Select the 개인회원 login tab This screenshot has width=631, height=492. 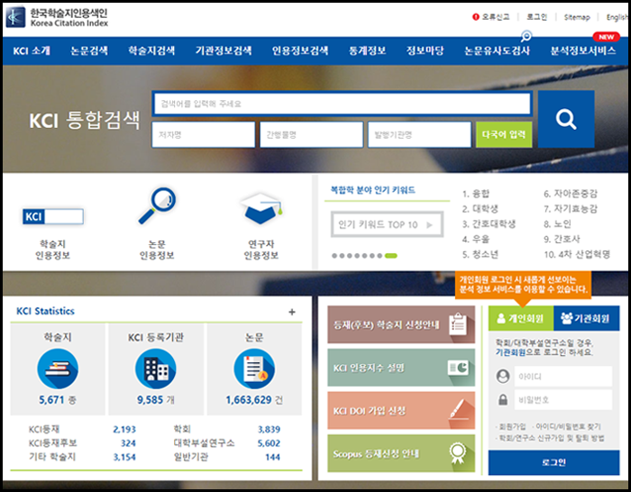519,318
